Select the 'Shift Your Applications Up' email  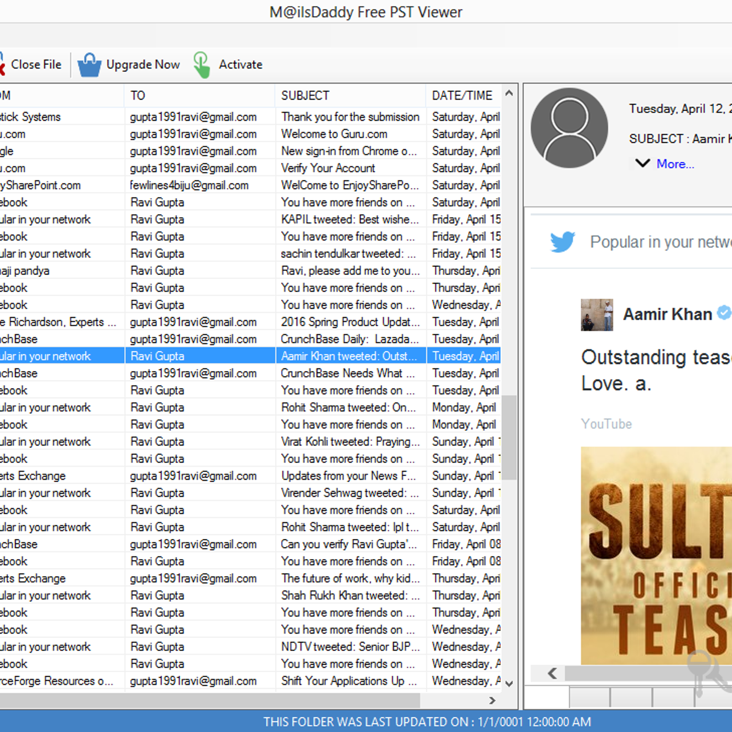coord(250,681)
